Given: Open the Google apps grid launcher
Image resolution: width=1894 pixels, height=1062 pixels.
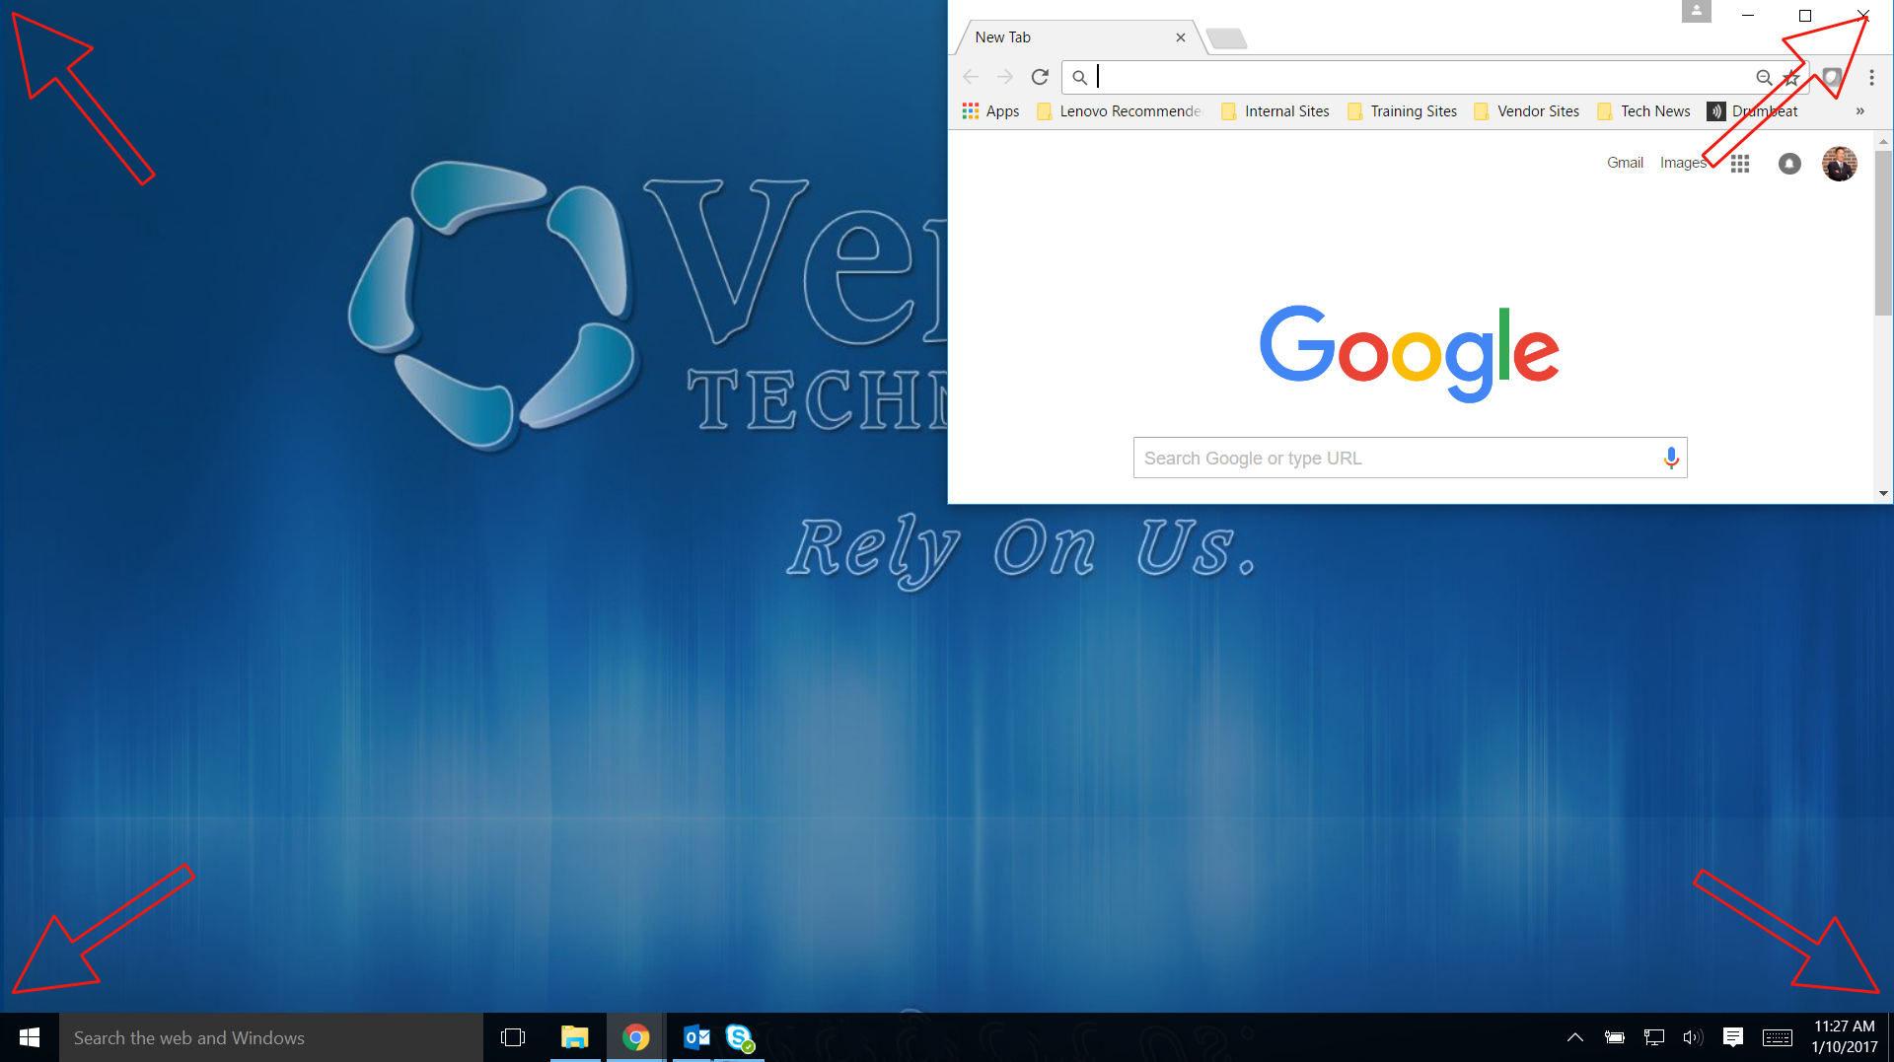Looking at the screenshot, I should (1740, 164).
